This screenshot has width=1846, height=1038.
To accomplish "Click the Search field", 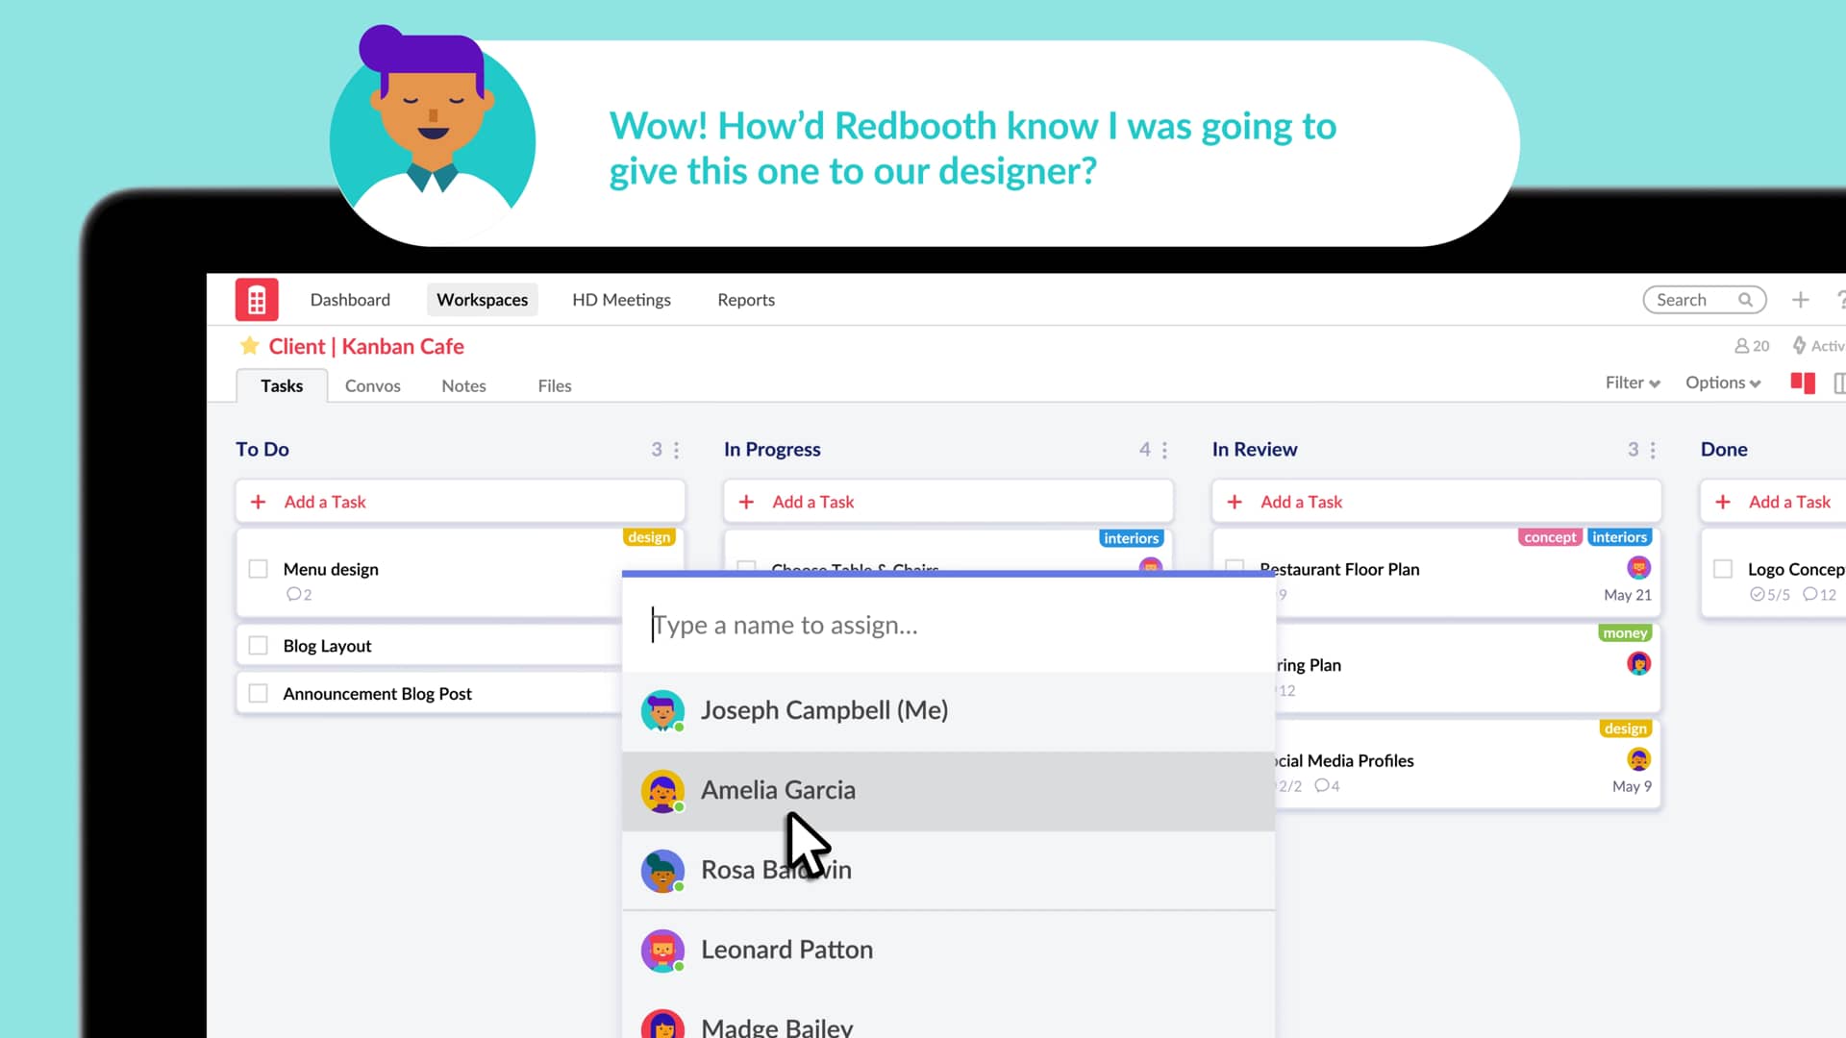I will [x=1704, y=300].
